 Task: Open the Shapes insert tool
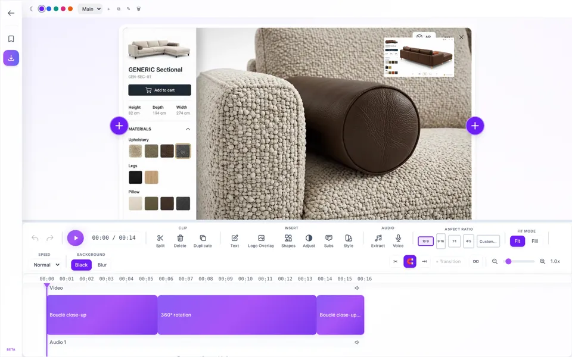(288, 241)
